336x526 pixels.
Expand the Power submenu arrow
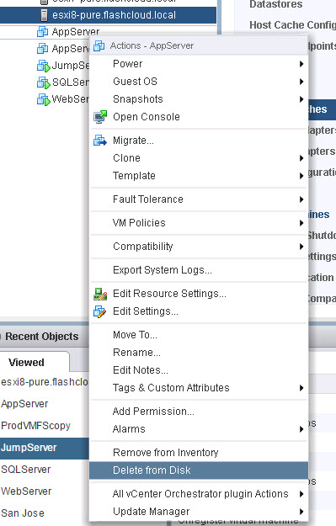click(x=301, y=64)
